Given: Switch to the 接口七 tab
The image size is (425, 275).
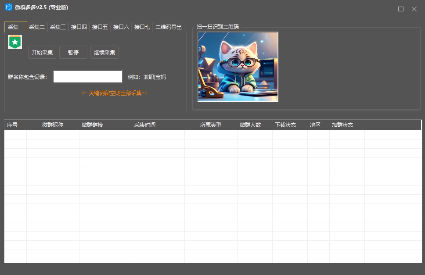Looking at the screenshot, I should pyautogui.click(x=142, y=27).
